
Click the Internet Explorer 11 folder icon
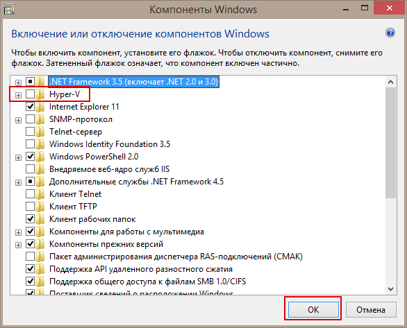pyautogui.click(x=40, y=107)
